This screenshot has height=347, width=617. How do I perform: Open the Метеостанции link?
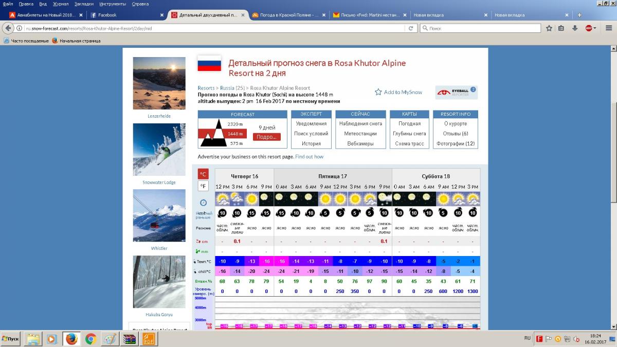[360, 134]
